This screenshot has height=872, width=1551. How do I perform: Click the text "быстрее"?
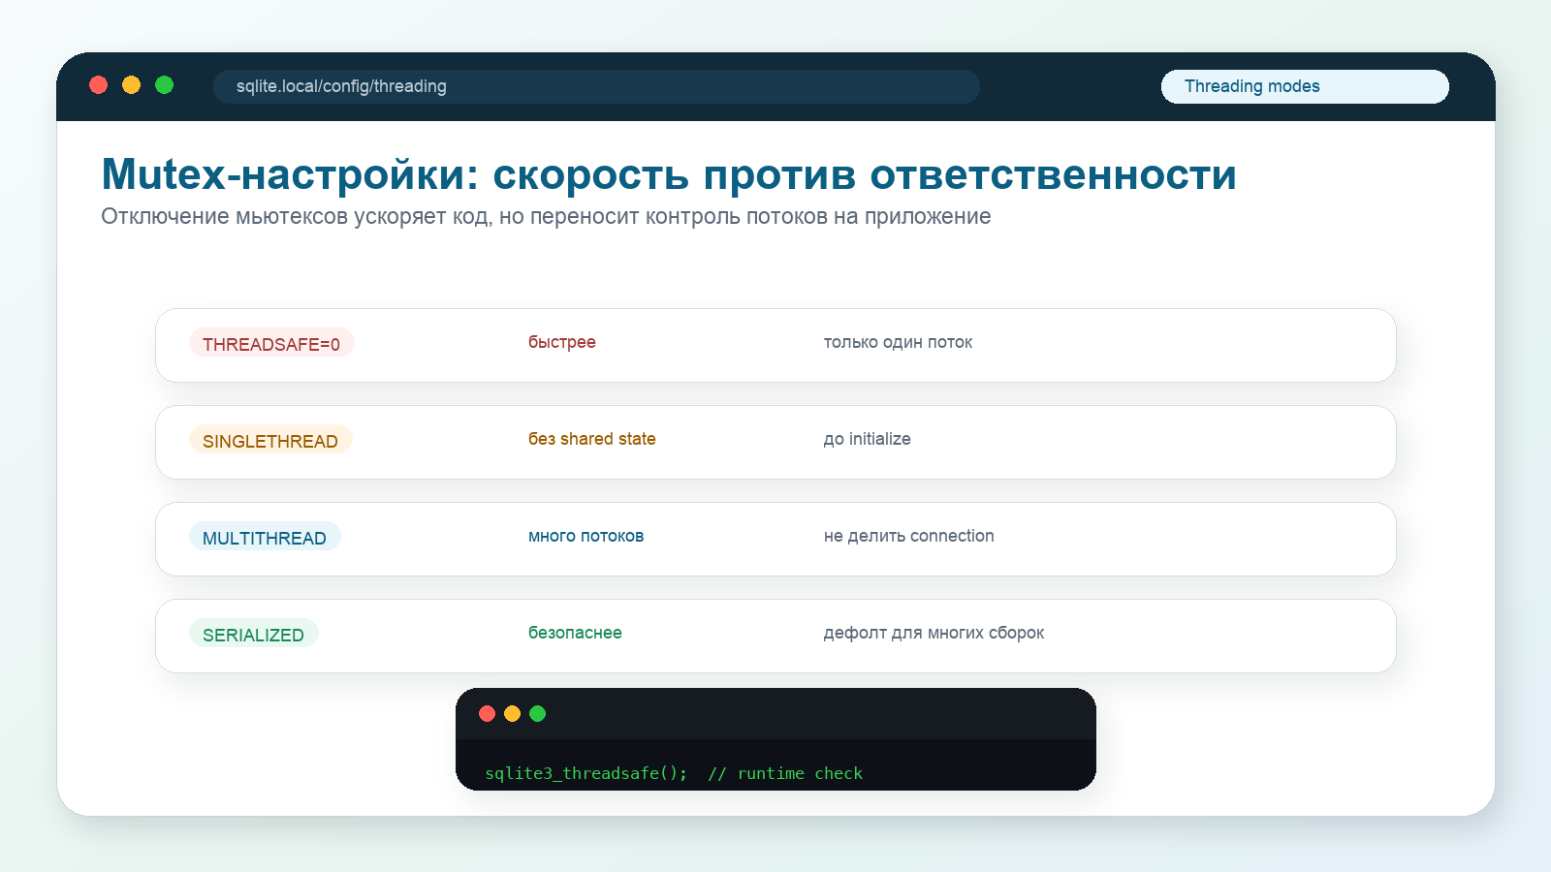point(562,342)
